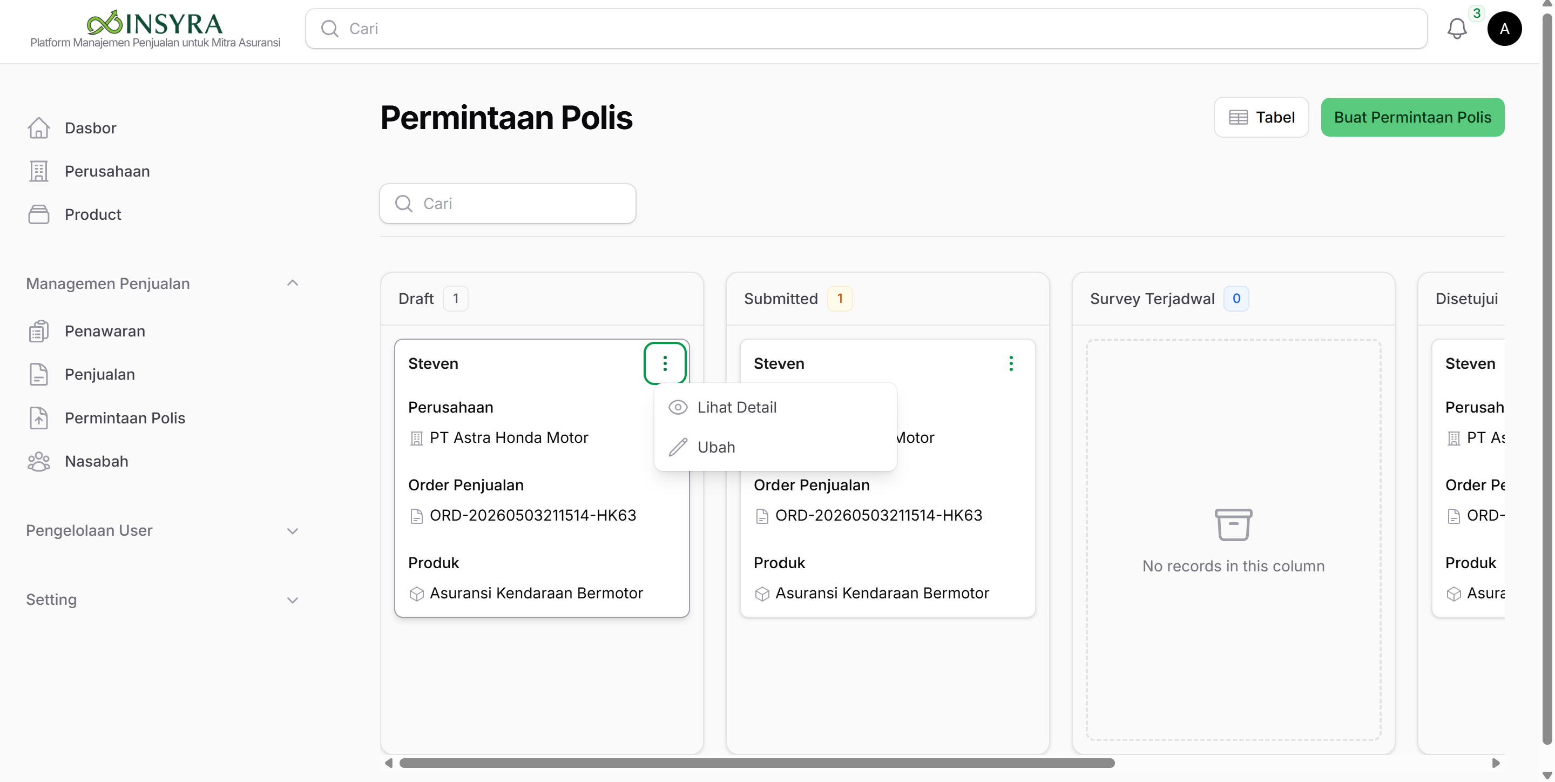Open Penjualan in sidebar
Image resolution: width=1555 pixels, height=782 pixels.
click(x=99, y=374)
